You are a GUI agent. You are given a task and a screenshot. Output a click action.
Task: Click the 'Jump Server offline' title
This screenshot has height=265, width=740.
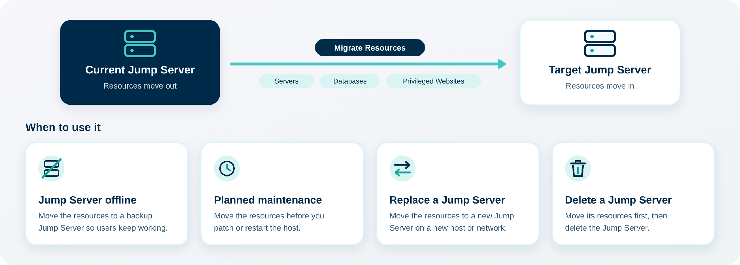point(88,200)
